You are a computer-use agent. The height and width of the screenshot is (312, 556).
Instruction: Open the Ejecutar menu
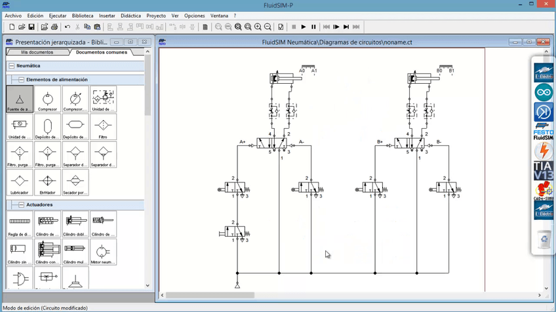(58, 16)
